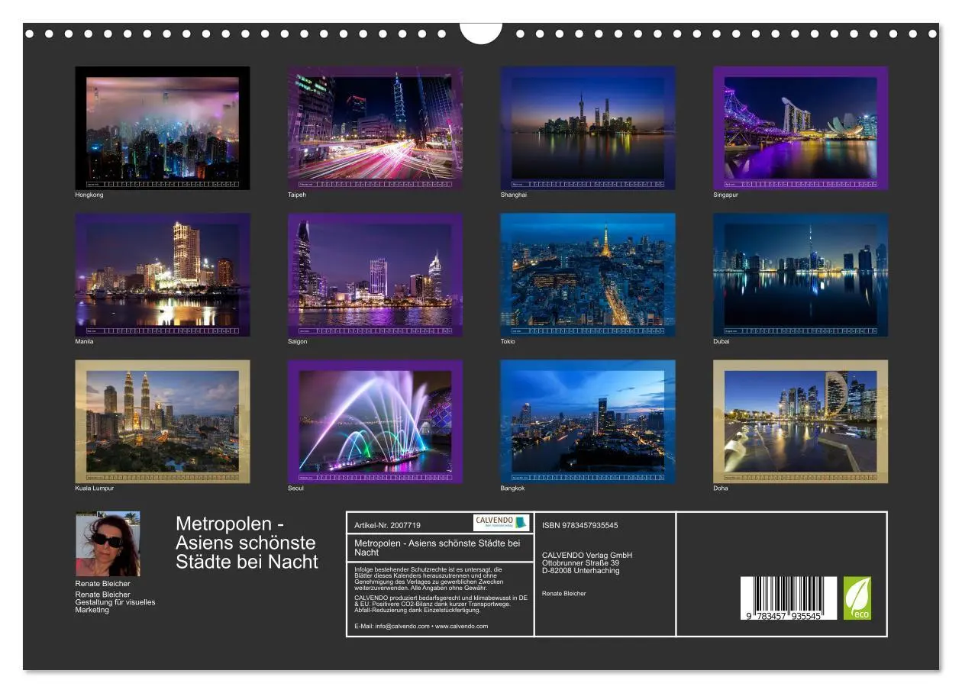
Task: Open the Doha waterfront picture
Action: pos(801,421)
